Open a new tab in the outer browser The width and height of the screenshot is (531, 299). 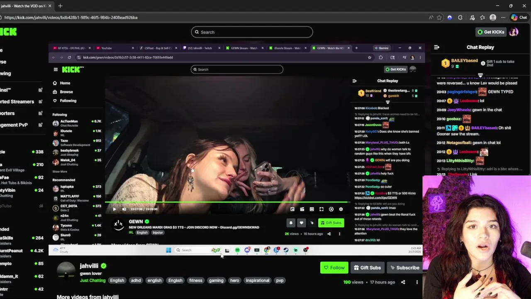(60, 6)
